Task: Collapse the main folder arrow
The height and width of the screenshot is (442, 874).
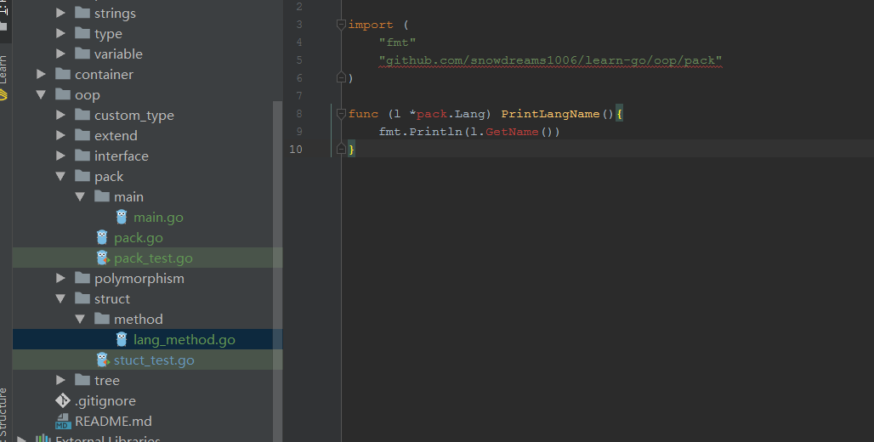Action: 80,196
